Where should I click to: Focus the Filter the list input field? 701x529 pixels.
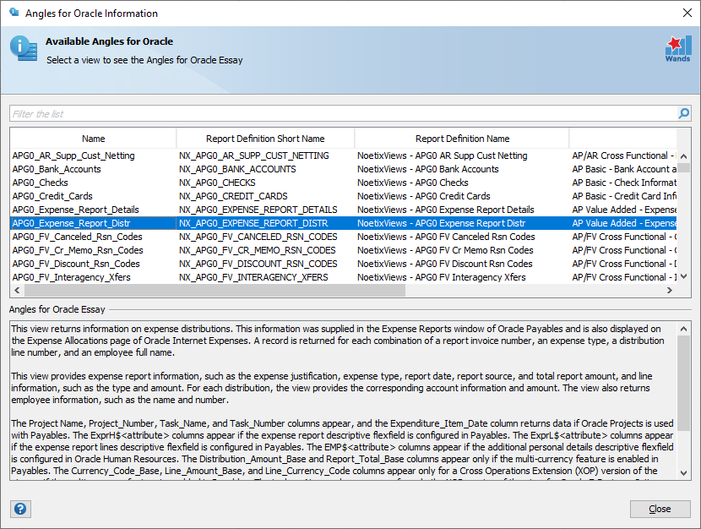pyautogui.click(x=344, y=114)
